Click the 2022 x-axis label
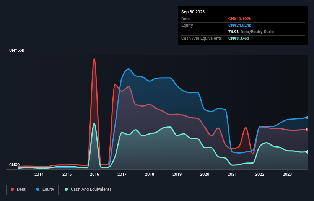Image resolution: width=314 pixels, height=201 pixels. [260, 174]
